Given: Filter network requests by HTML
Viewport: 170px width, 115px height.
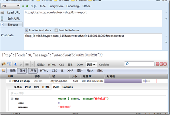Looking at the screenshot, I should click(44, 71).
